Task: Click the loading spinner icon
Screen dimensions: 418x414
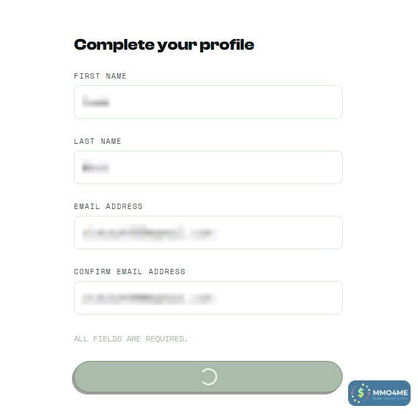Action: coord(208,376)
